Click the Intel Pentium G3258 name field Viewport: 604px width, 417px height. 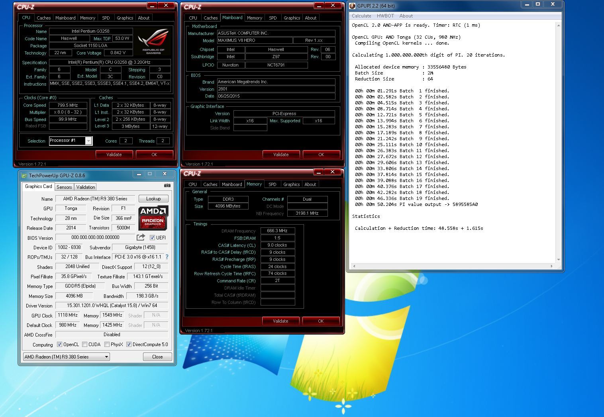[x=90, y=31]
